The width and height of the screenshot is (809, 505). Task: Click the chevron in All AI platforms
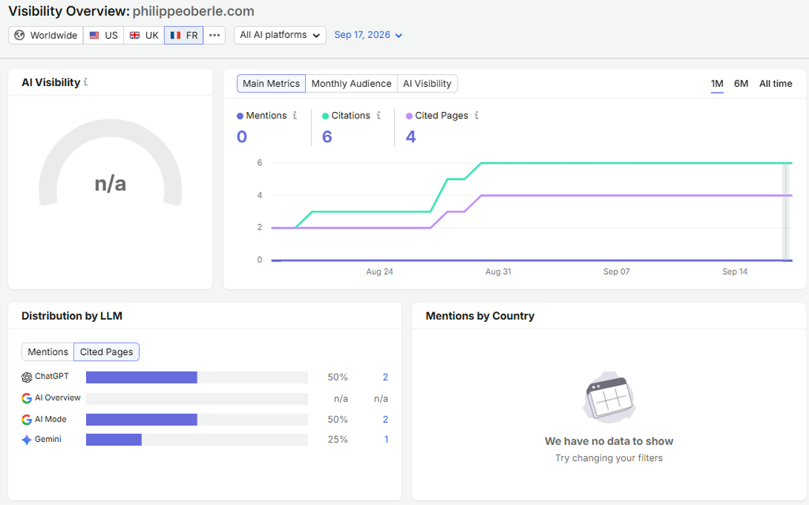[316, 36]
